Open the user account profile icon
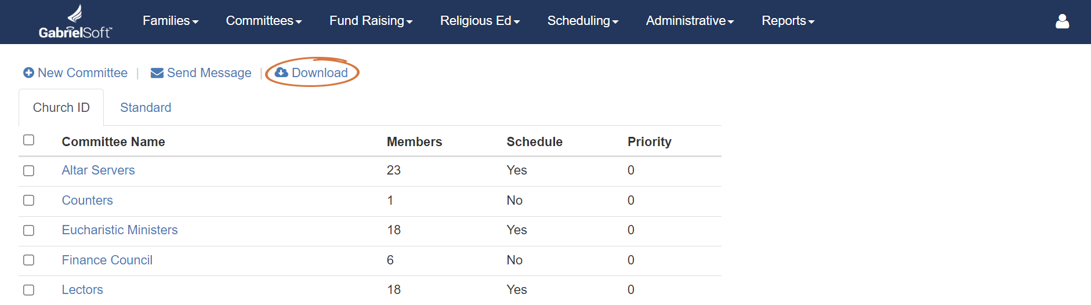Image resolution: width=1091 pixels, height=305 pixels. tap(1062, 21)
